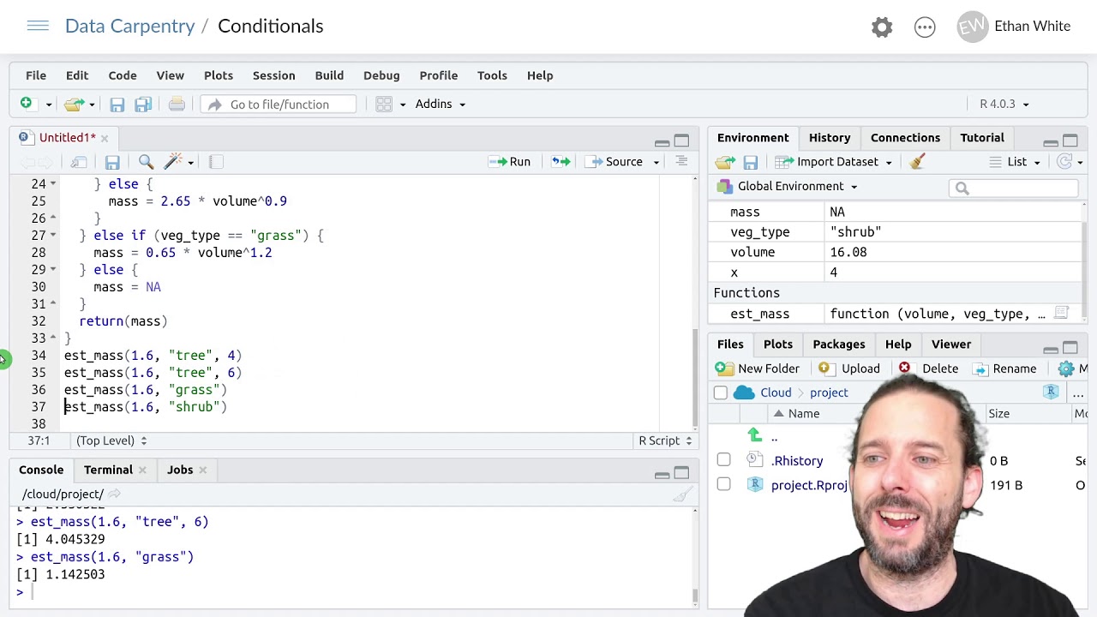Click the Source button
The image size is (1097, 617).
[x=614, y=162]
